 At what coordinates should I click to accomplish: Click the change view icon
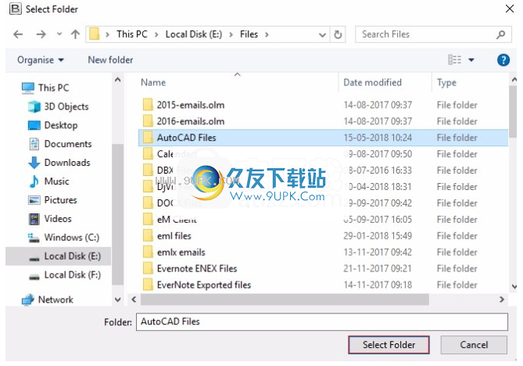(454, 60)
